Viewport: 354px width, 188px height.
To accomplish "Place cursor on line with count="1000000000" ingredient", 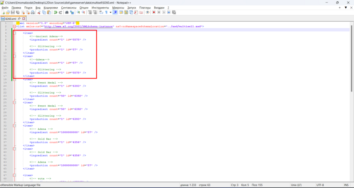I will [x=63, y=132].
